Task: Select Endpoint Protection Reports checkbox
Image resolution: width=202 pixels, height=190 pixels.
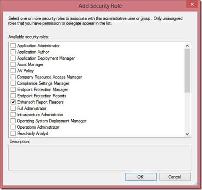Action: coord(13,96)
